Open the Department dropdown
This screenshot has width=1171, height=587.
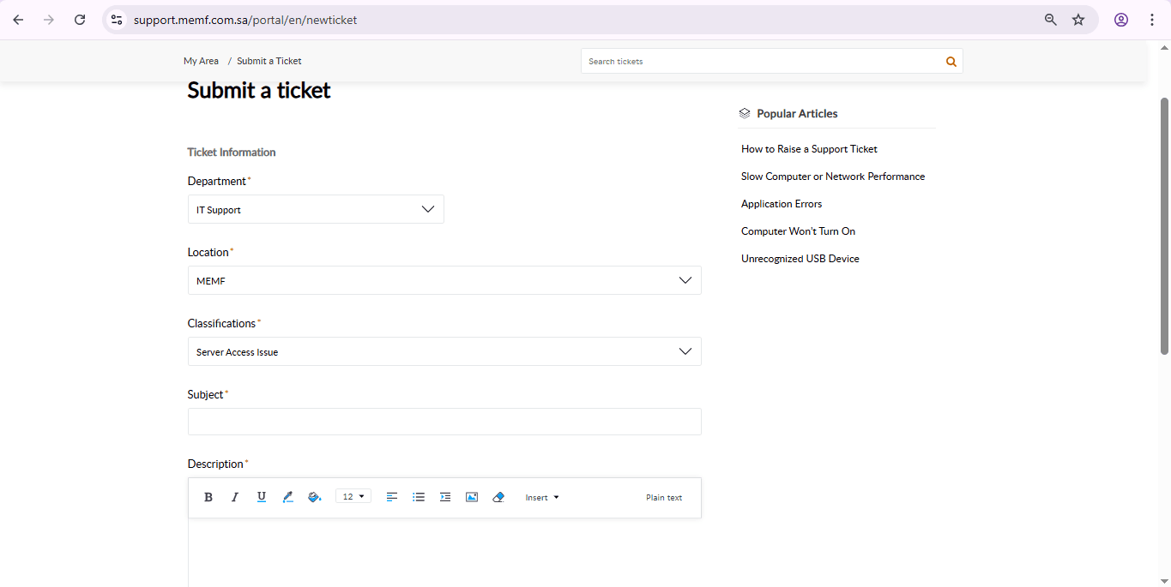[x=316, y=209]
